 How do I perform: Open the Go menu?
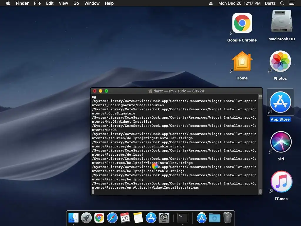pos(76,3)
